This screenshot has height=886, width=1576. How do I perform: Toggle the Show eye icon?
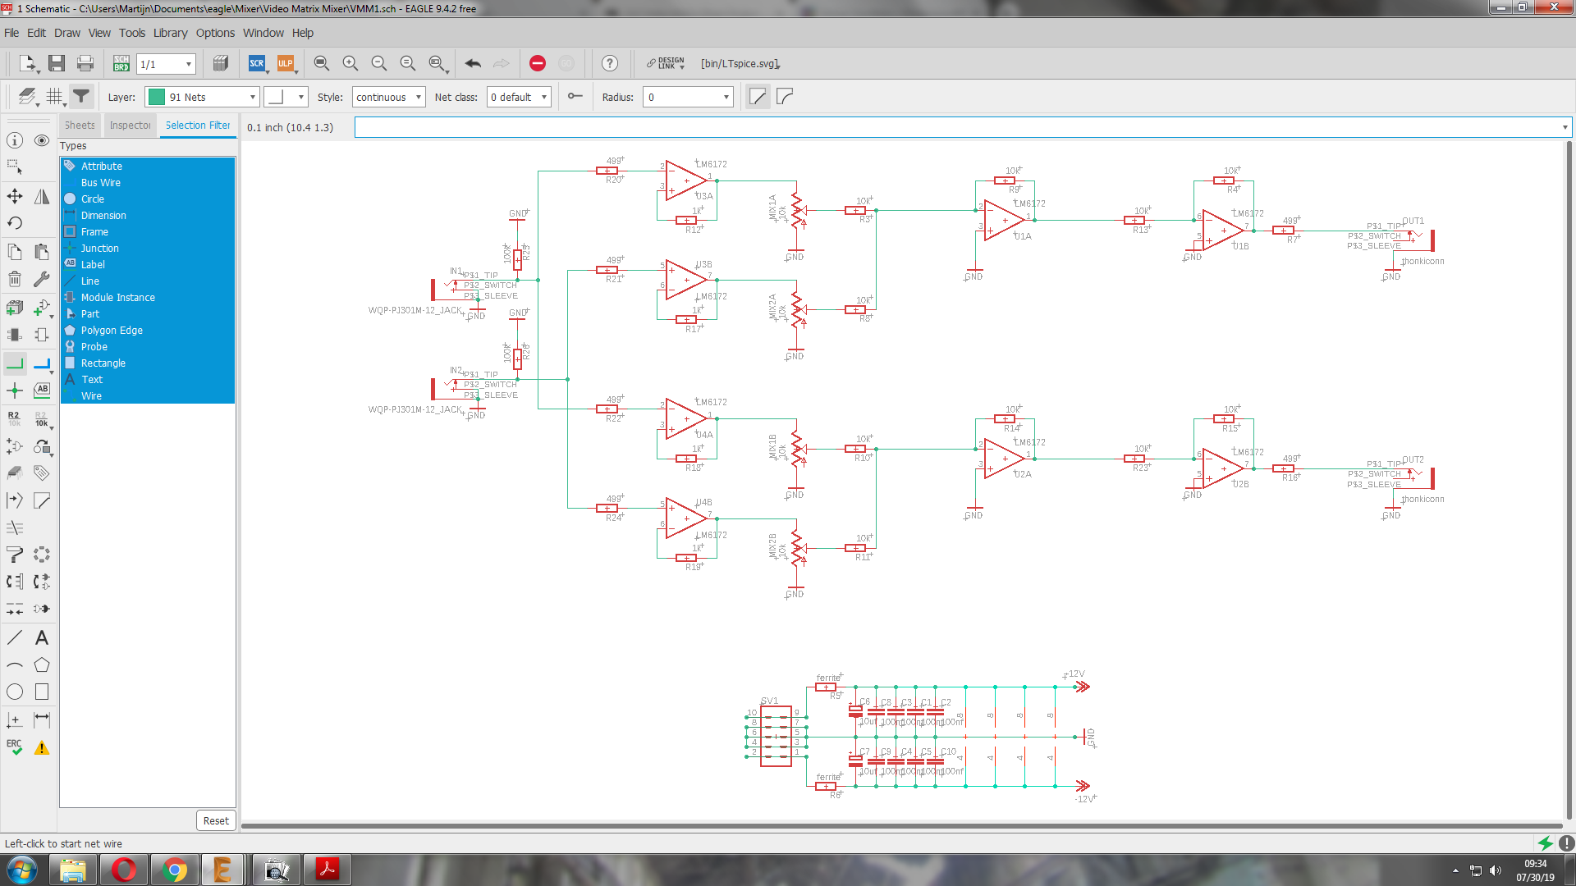tap(42, 140)
